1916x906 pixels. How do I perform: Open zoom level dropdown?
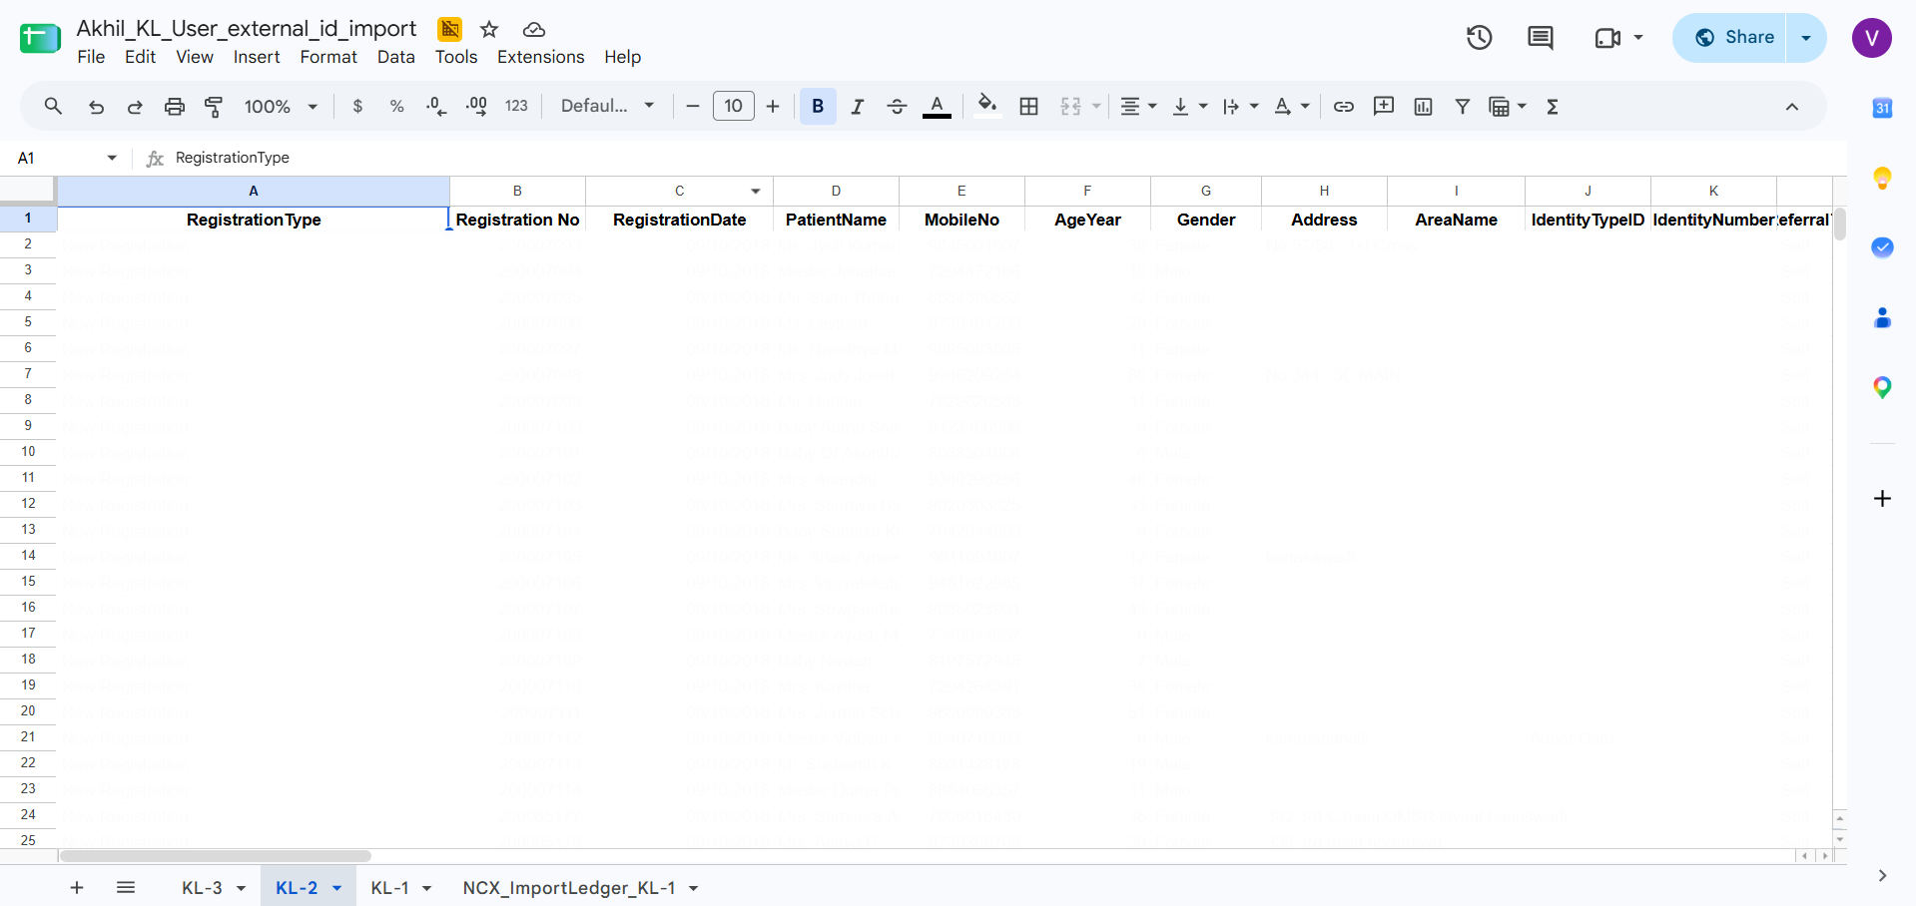click(x=281, y=106)
